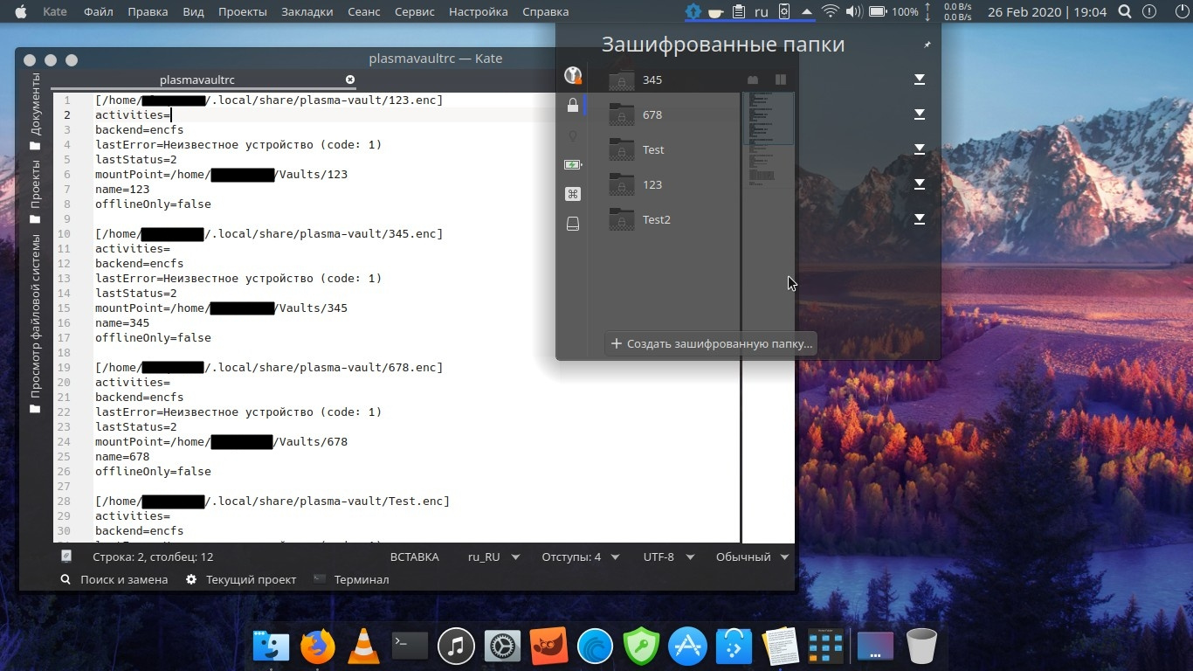Screen dimensions: 1193x671
Task: Open the terminal icon in the dock
Action: (410, 647)
